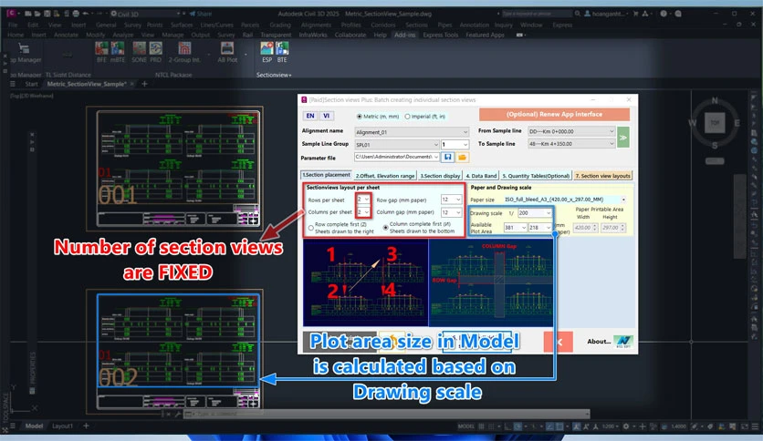This screenshot has height=441, width=763.
Task: Open the 3.Section display tab
Action: tap(440, 176)
